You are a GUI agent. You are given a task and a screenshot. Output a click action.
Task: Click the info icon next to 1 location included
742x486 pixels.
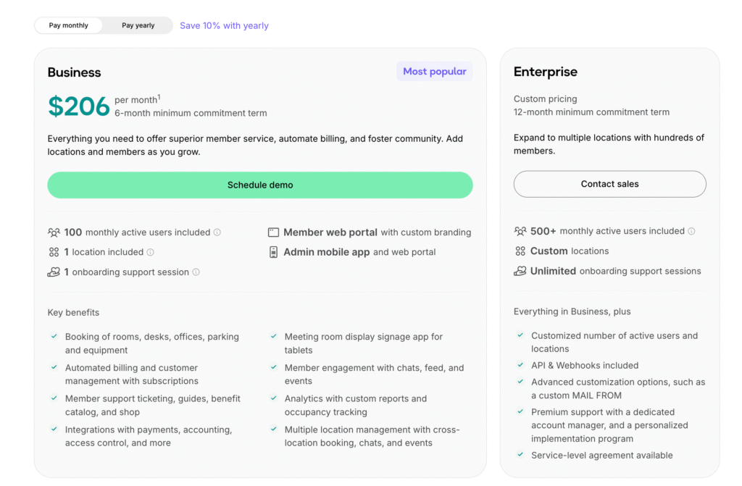coord(151,253)
